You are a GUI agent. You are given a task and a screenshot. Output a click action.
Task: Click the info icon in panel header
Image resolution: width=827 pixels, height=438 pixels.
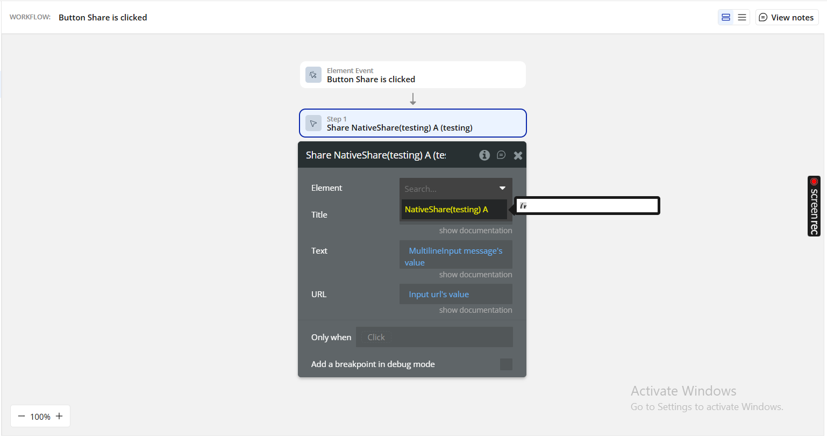click(484, 155)
